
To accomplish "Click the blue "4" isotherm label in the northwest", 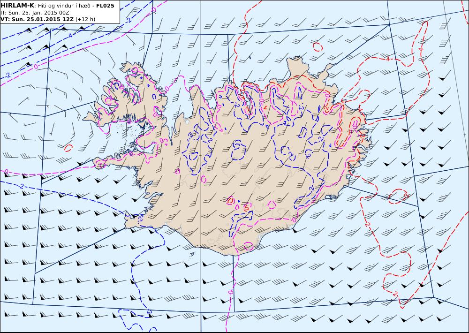I will [x=71, y=36].
